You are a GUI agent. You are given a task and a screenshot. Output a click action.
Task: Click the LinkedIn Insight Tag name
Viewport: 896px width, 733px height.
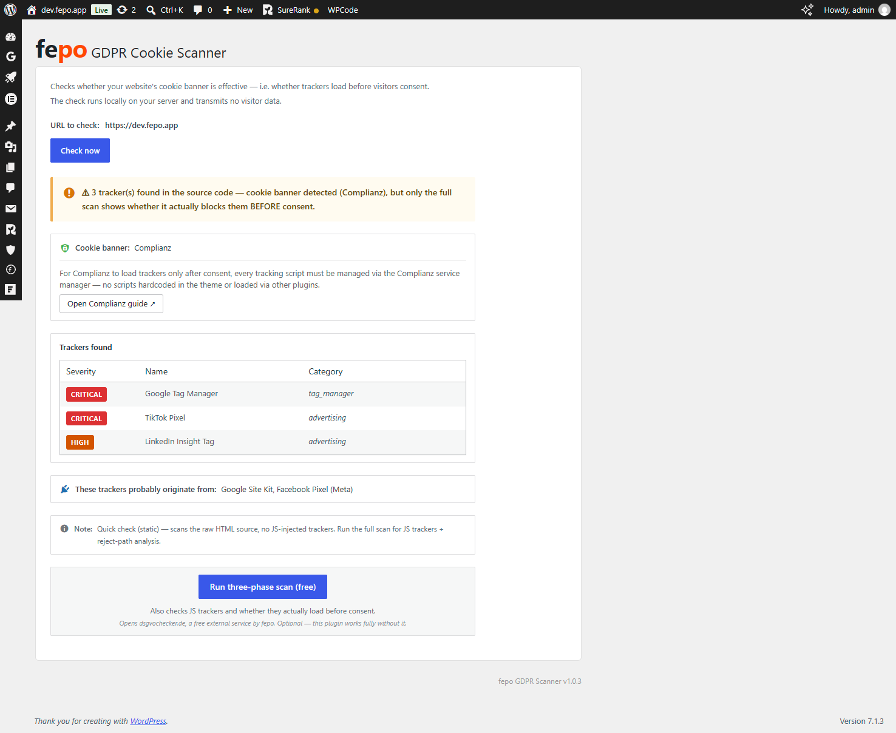click(x=180, y=442)
